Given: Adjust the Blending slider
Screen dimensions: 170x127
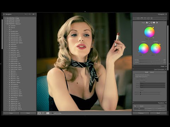Looking at the screenshot, I should point(149,60).
